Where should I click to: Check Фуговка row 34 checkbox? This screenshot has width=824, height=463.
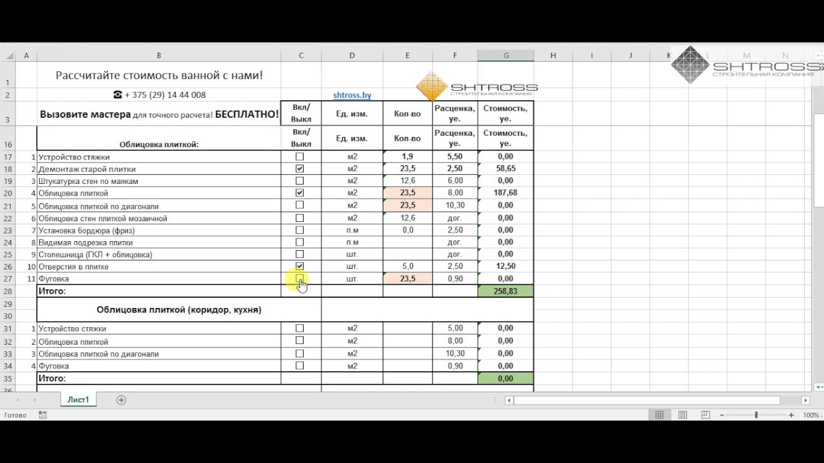pos(299,366)
